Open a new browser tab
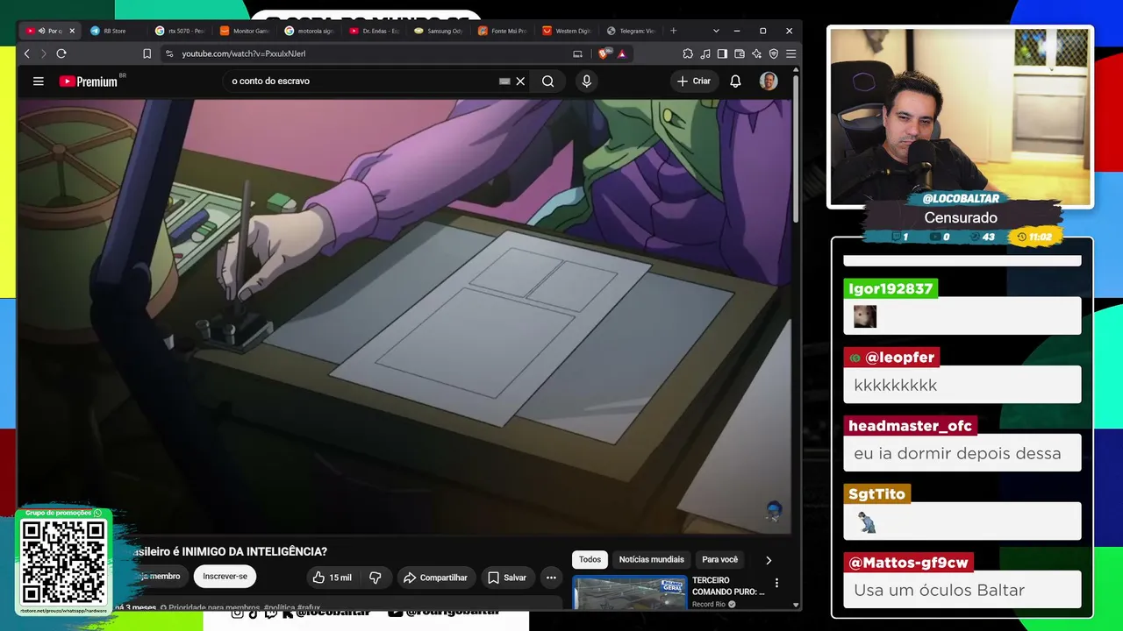 pos(674,31)
